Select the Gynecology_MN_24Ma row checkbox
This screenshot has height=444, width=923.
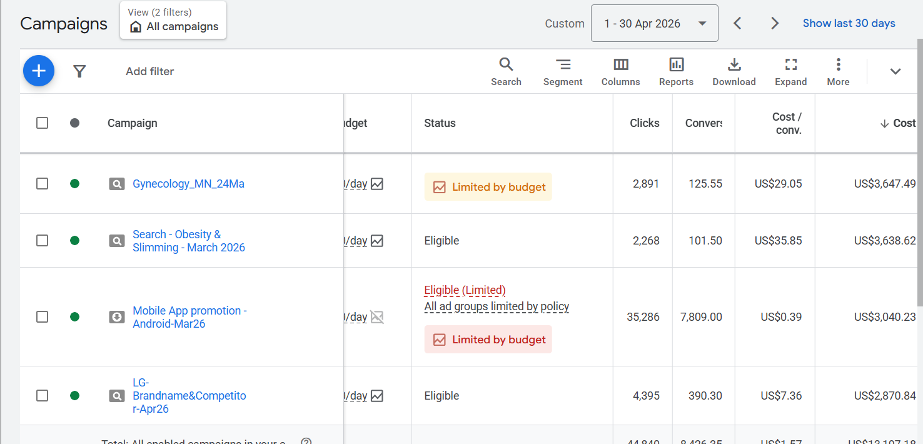[42, 184]
